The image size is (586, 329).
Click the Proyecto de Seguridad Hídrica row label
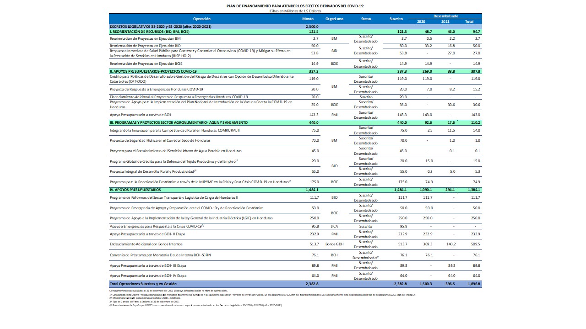click(x=154, y=140)
